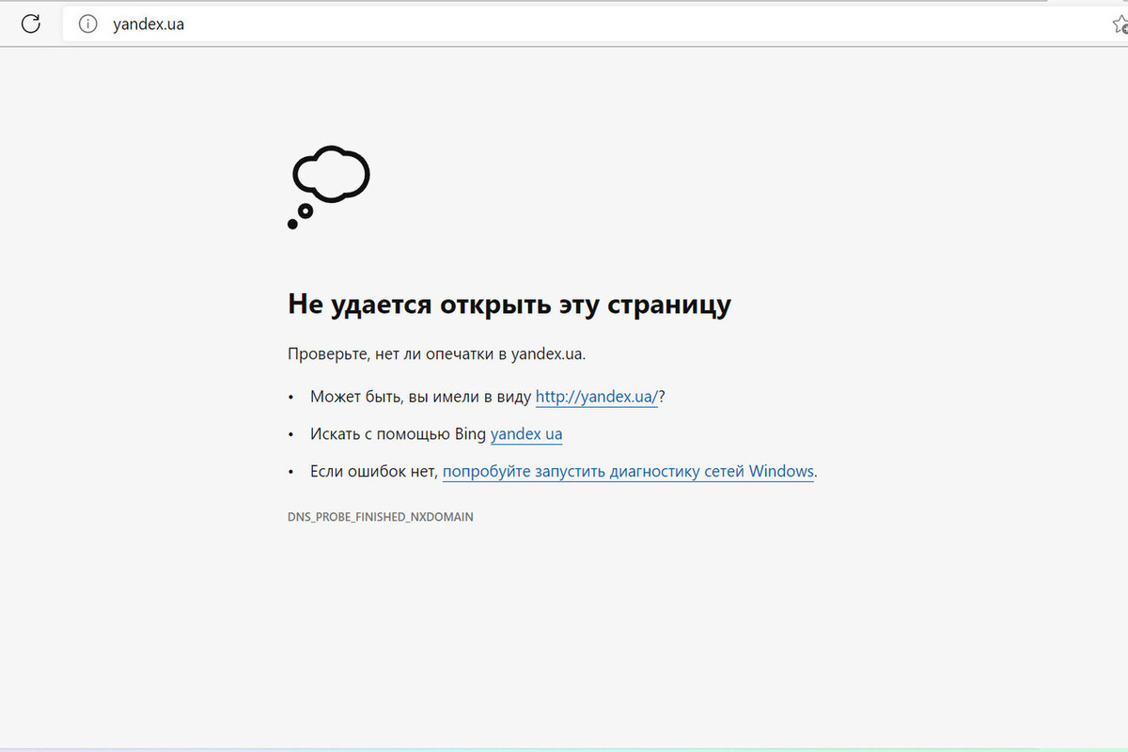Click the "Может быть, вы имели в виду" text

coord(420,397)
